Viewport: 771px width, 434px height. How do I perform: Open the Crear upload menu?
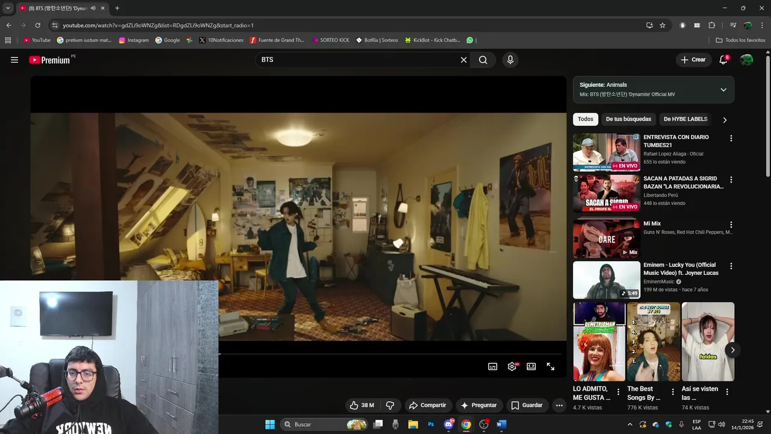point(693,60)
